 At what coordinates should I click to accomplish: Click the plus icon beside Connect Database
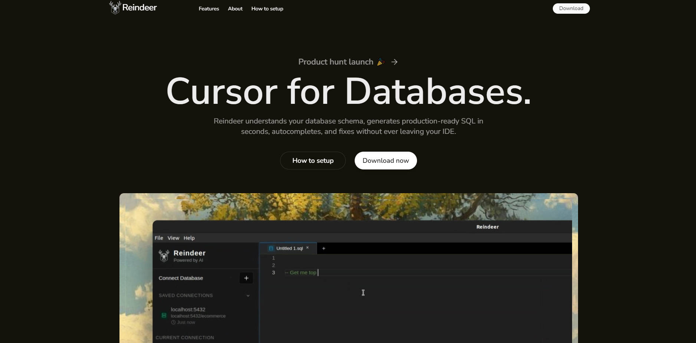246,278
